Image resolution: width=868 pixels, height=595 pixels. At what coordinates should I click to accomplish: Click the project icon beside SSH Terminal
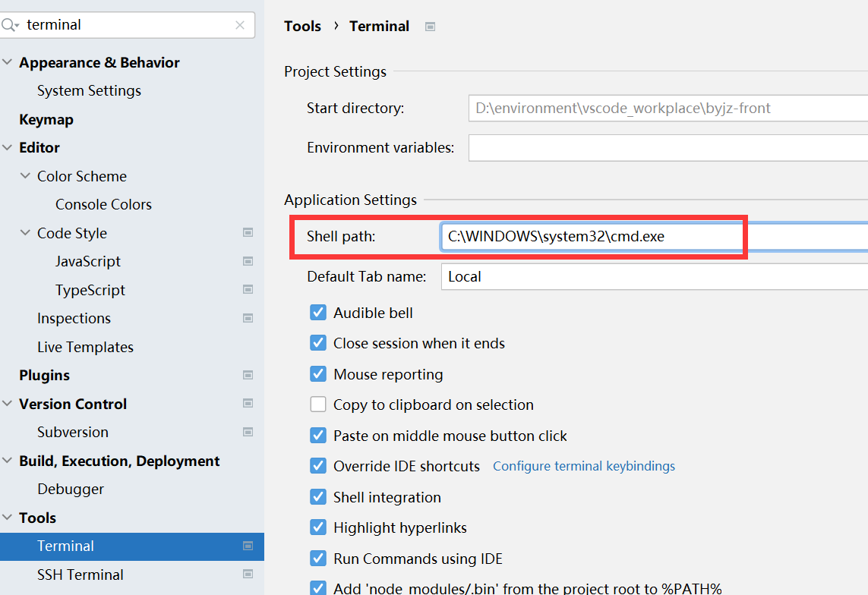pyautogui.click(x=248, y=575)
